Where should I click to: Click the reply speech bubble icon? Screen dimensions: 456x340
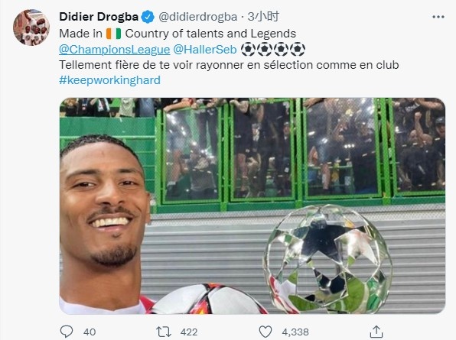67,332
